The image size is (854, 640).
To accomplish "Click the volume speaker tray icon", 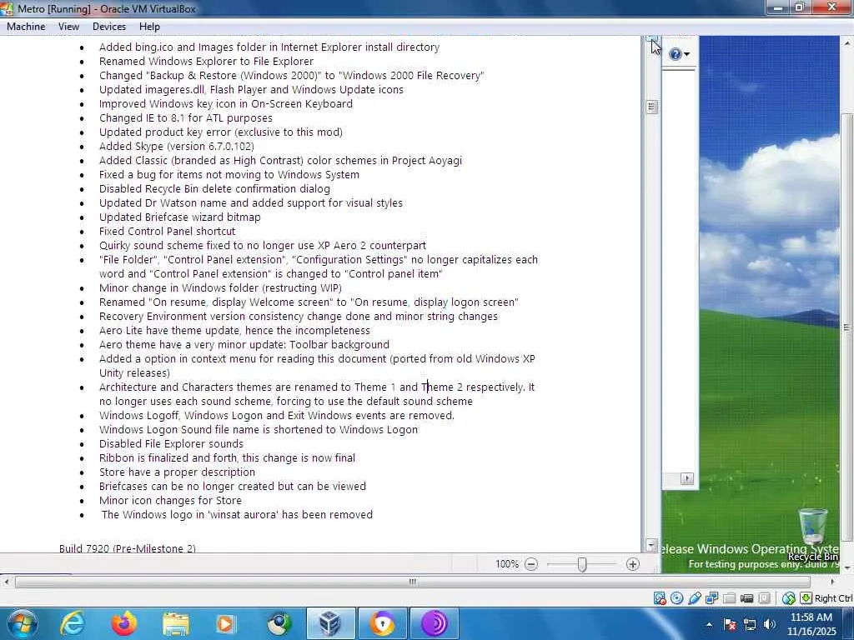I will click(770, 624).
